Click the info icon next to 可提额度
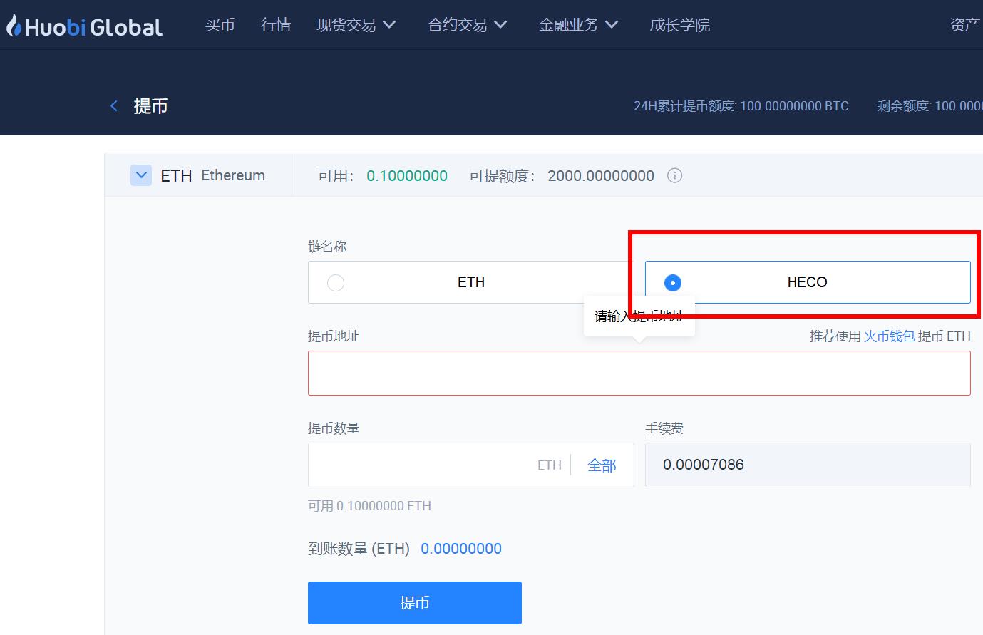This screenshot has height=635, width=983. (674, 175)
